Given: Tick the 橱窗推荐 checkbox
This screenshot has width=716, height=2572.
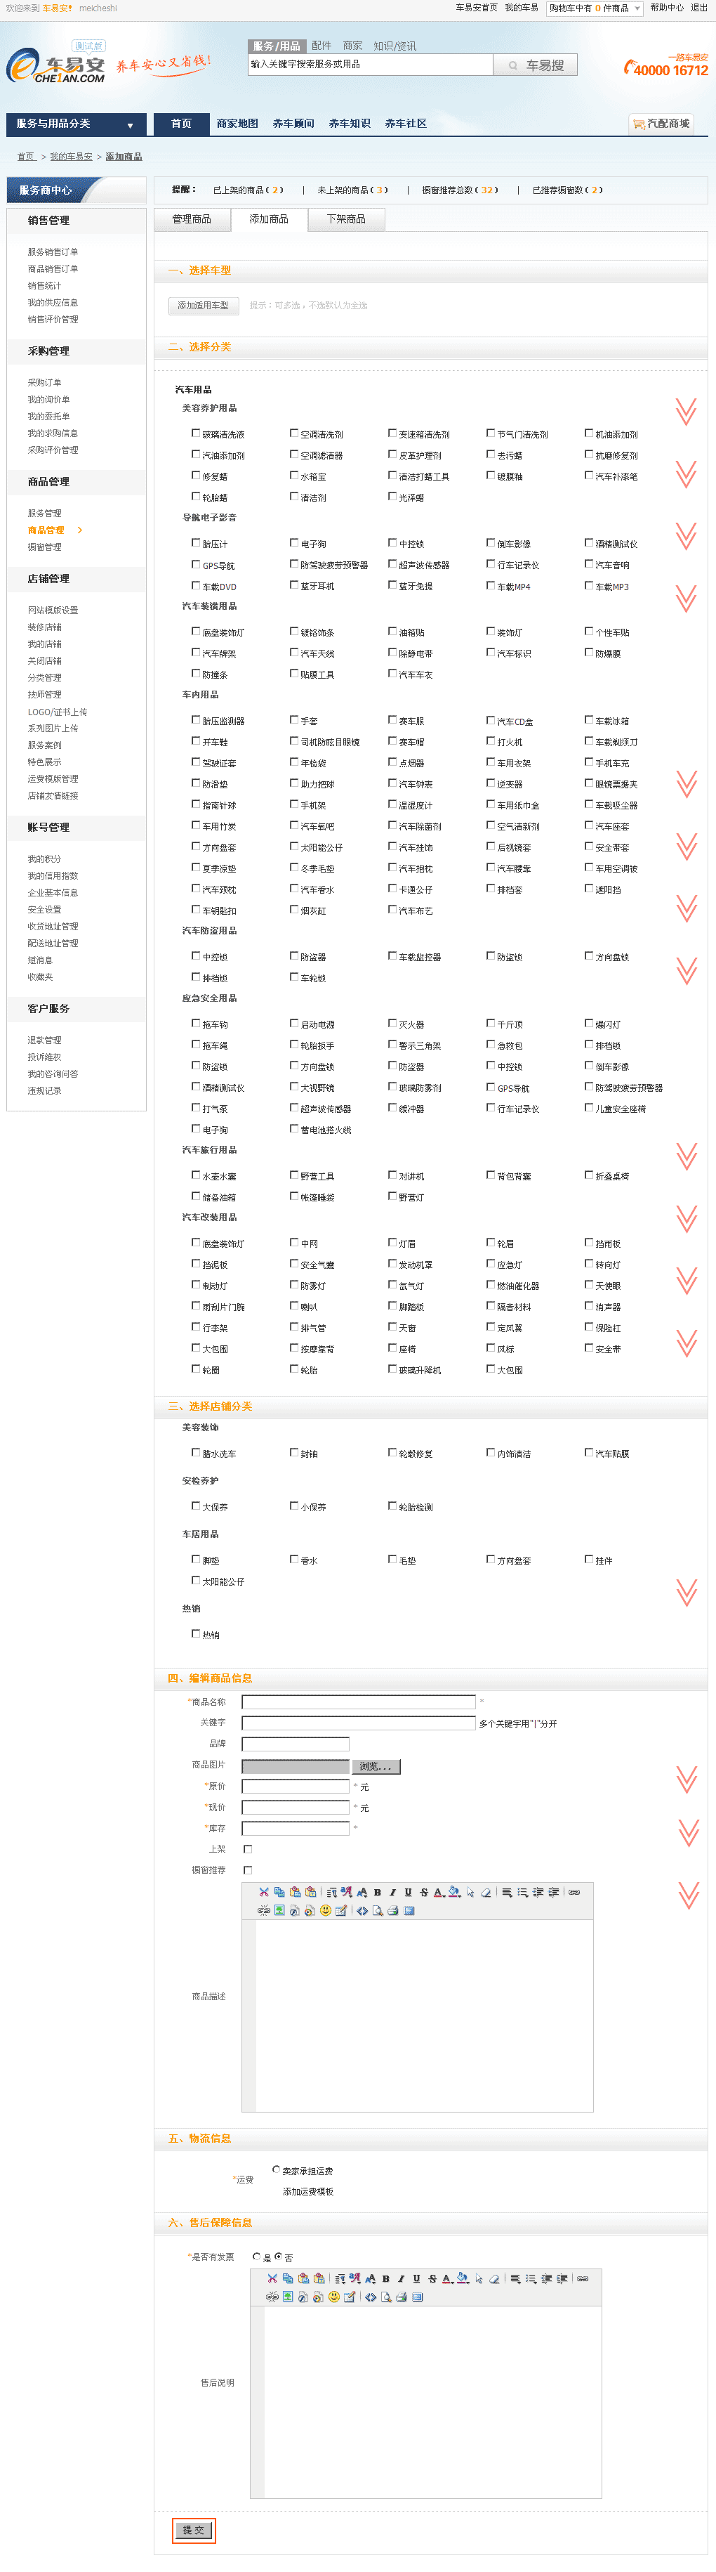Looking at the screenshot, I should [247, 1870].
